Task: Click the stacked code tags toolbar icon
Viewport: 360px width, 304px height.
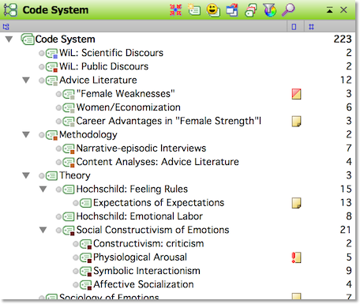Action: pyautogui.click(x=250, y=10)
